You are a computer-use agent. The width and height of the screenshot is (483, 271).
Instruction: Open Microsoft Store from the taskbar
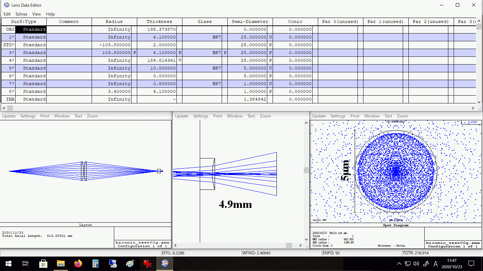click(x=43, y=264)
